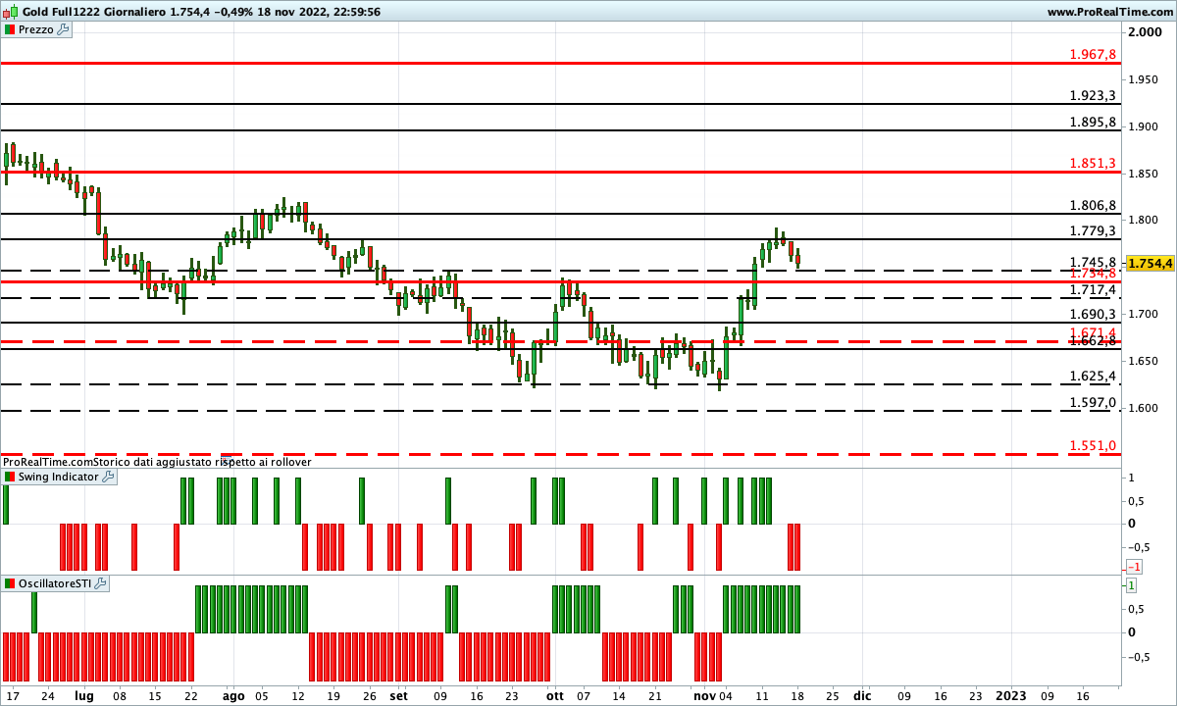The width and height of the screenshot is (1177, 706).
Task: Open OscillatoreSTI settings wrench icon
Action: click(x=101, y=583)
